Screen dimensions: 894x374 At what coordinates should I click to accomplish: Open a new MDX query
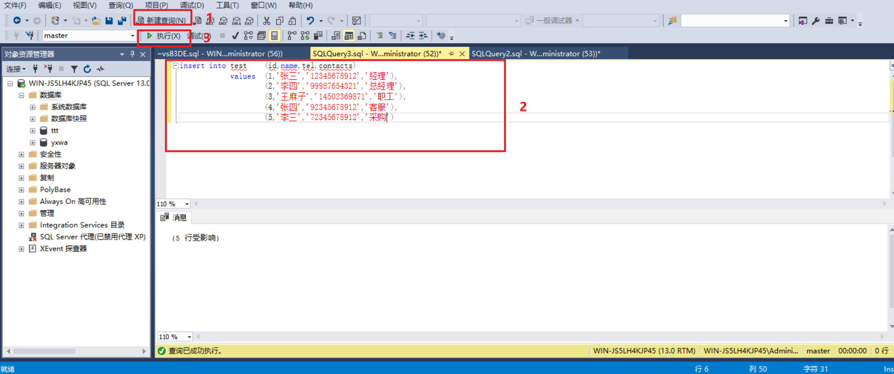[x=210, y=21]
